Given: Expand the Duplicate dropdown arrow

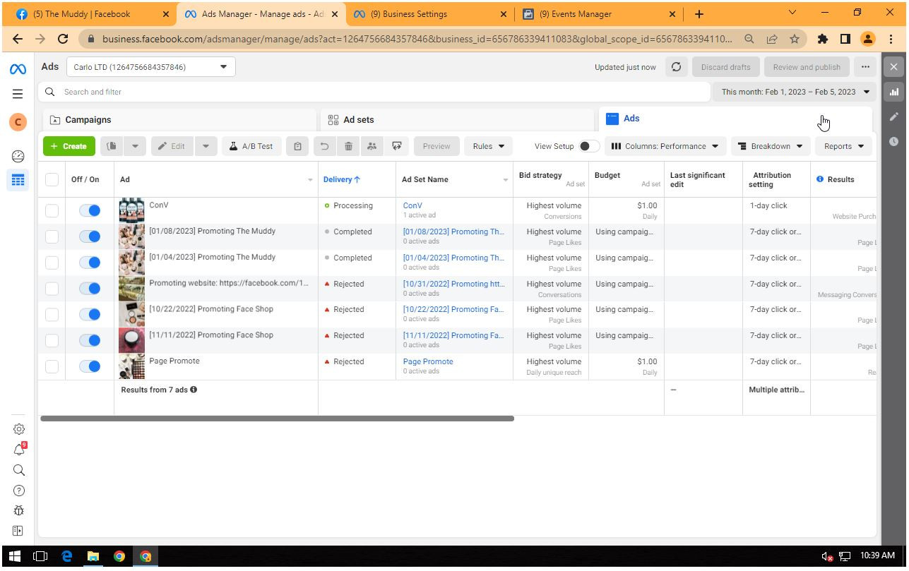Looking at the screenshot, I should [134, 146].
